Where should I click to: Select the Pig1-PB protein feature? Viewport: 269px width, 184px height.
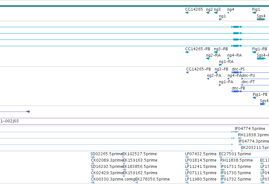pyautogui.click(x=254, y=98)
